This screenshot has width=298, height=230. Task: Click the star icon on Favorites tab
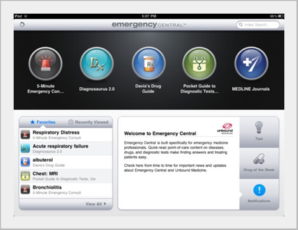[32, 122]
